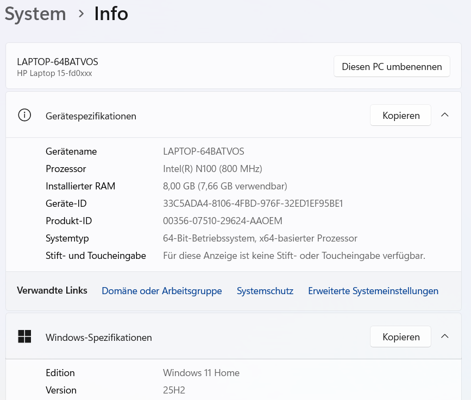Click the info icon beside Gerätespezifikationen

coord(24,116)
